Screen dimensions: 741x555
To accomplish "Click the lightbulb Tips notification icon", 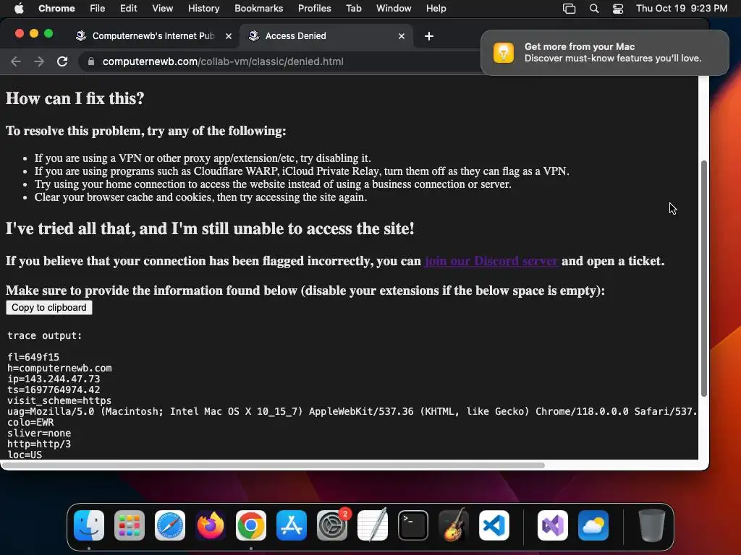I will point(504,52).
